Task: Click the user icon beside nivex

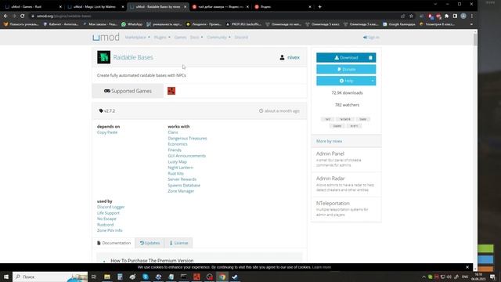Action: point(282,57)
